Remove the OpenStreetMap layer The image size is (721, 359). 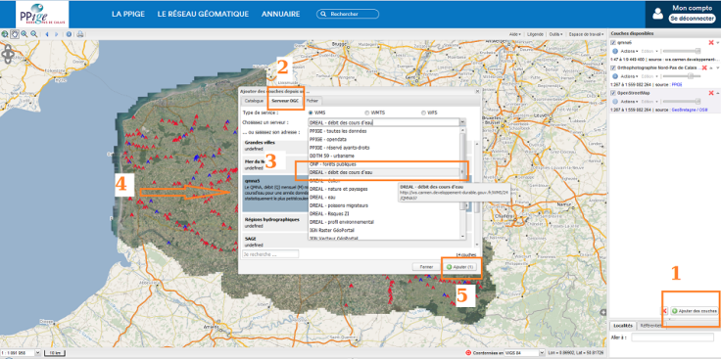tap(711, 93)
